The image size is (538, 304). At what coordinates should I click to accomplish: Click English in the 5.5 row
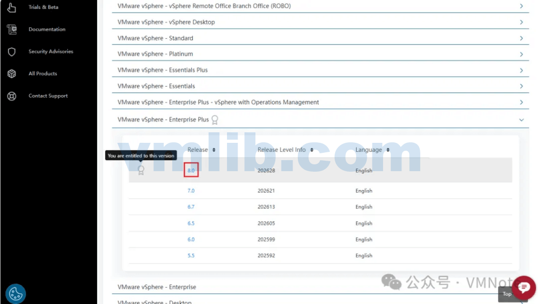pos(364,255)
